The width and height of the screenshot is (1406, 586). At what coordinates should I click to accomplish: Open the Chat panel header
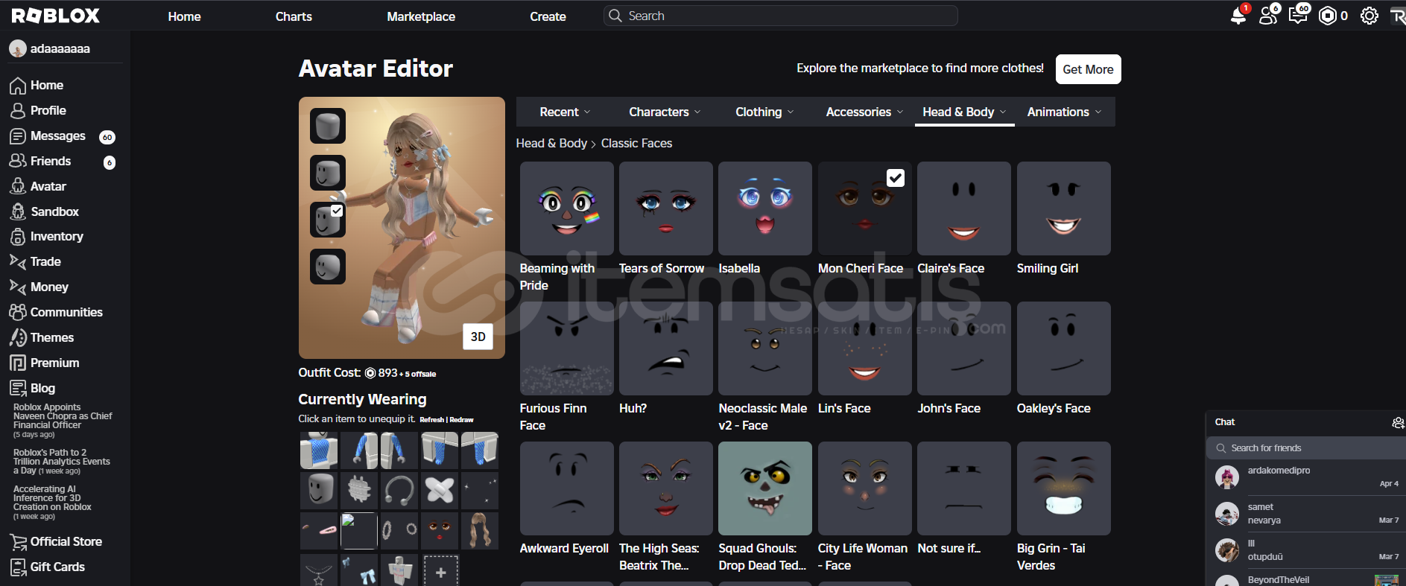pyautogui.click(x=1305, y=422)
